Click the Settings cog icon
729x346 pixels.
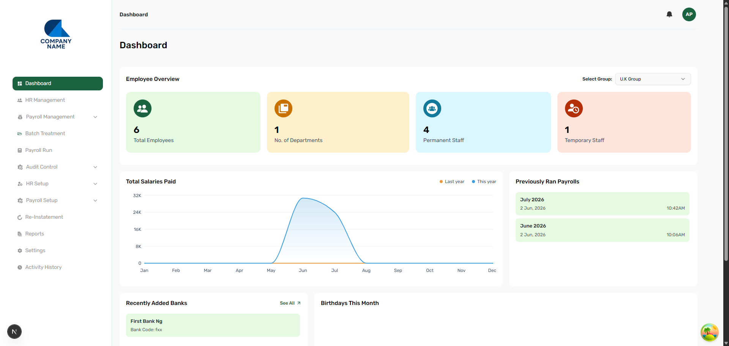(x=20, y=251)
